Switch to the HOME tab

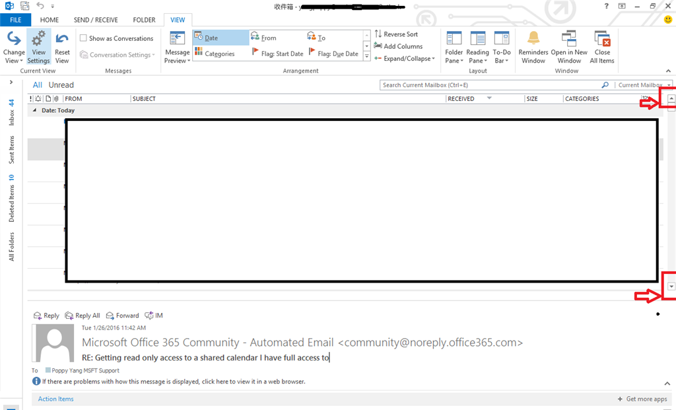point(49,20)
